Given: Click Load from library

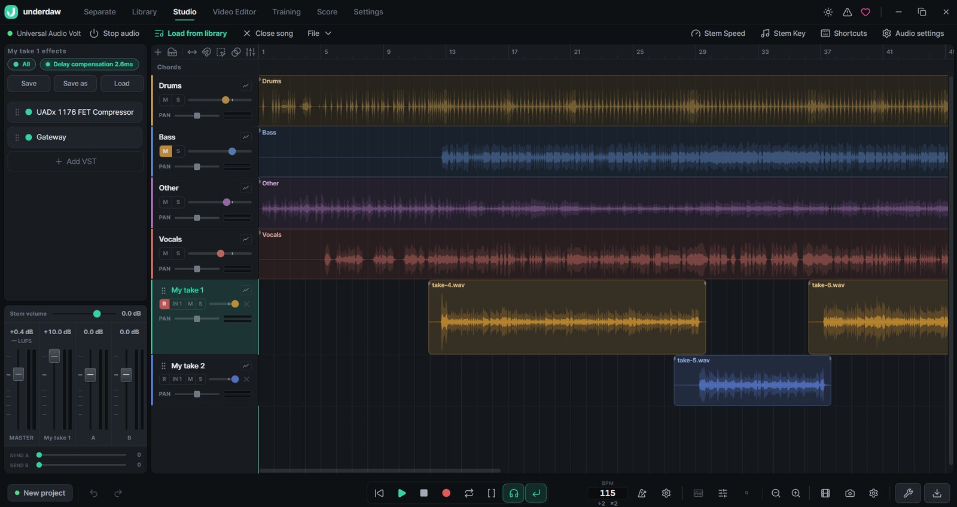Looking at the screenshot, I should coord(191,33).
